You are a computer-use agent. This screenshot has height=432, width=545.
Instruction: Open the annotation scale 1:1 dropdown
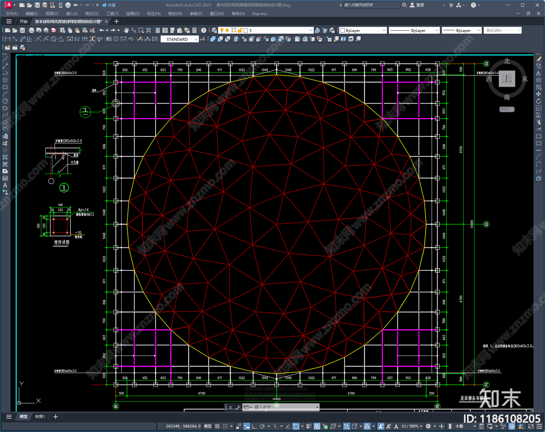pos(412,426)
